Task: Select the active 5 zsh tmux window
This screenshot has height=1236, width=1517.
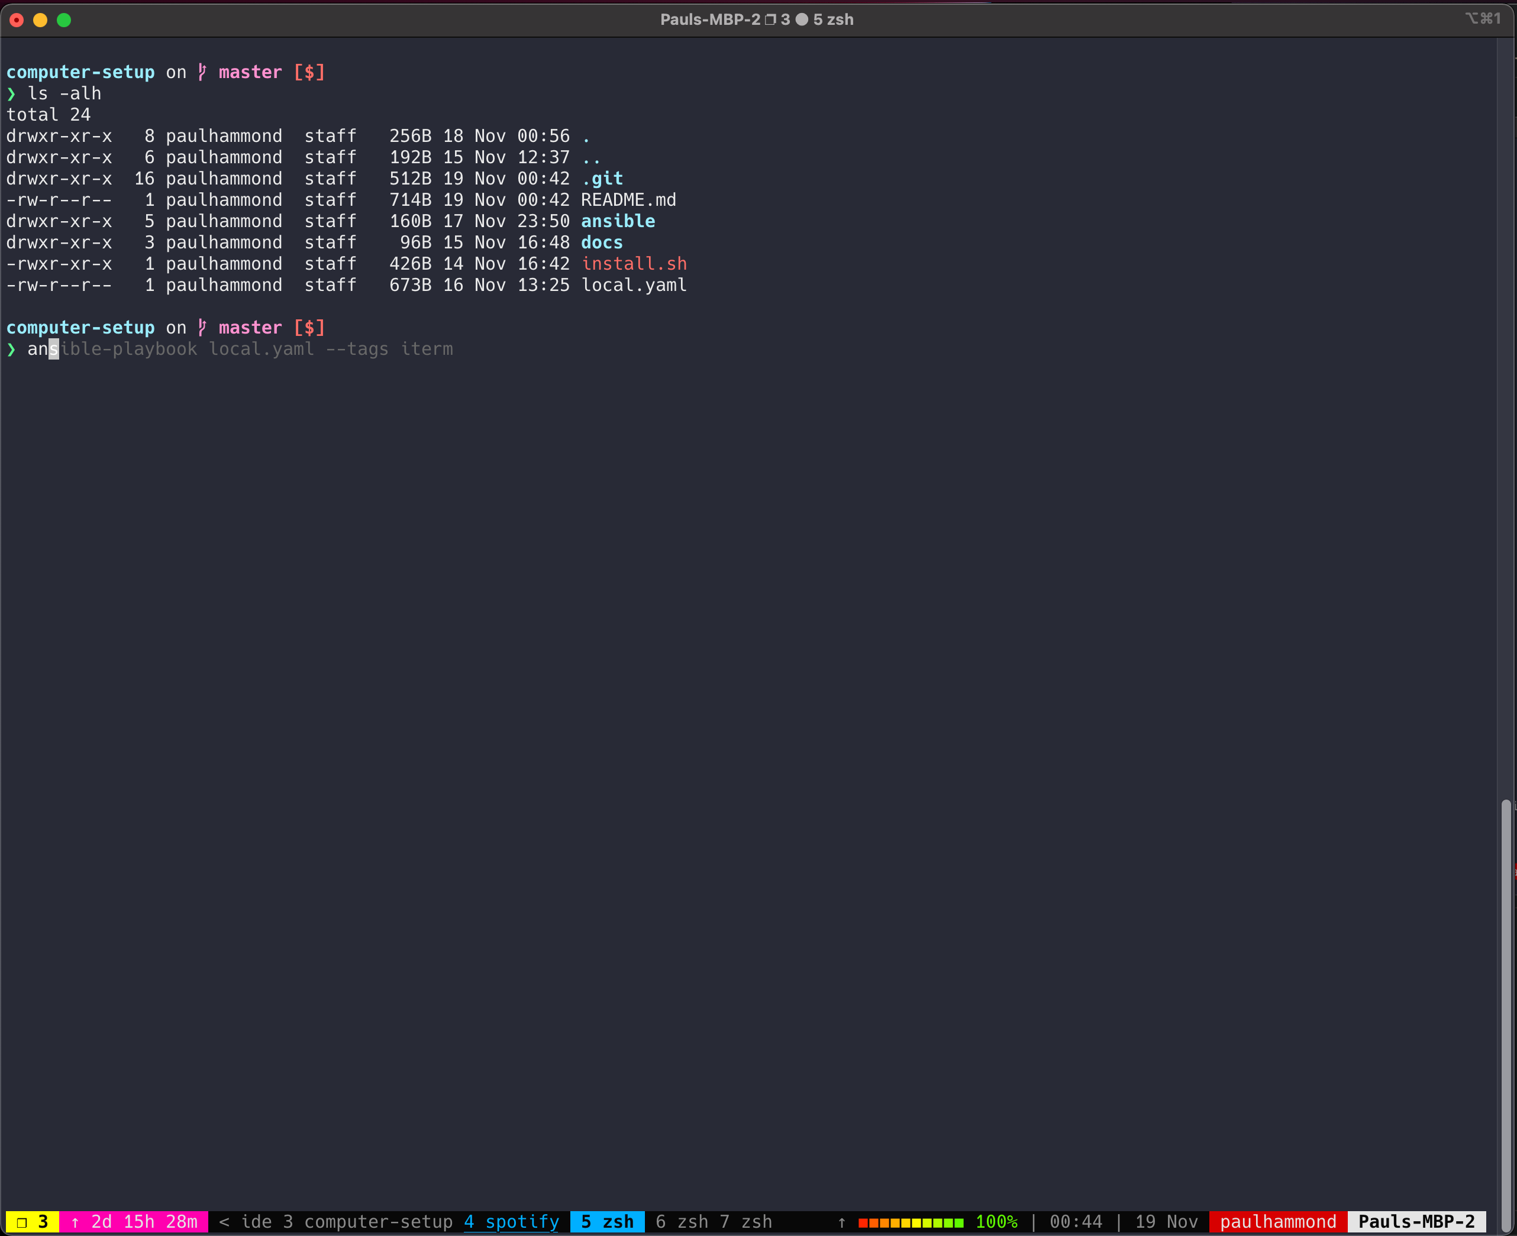Action: (607, 1222)
